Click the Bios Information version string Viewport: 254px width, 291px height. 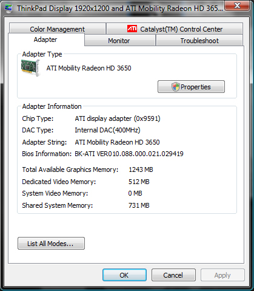coord(129,154)
